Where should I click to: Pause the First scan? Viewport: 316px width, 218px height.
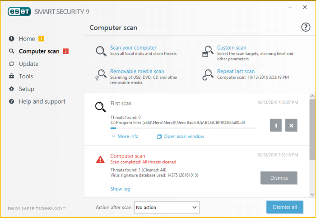276,126
